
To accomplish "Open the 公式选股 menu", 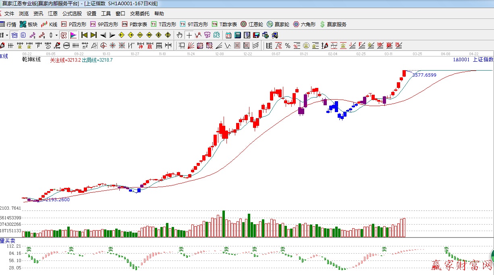I will 72,13.
